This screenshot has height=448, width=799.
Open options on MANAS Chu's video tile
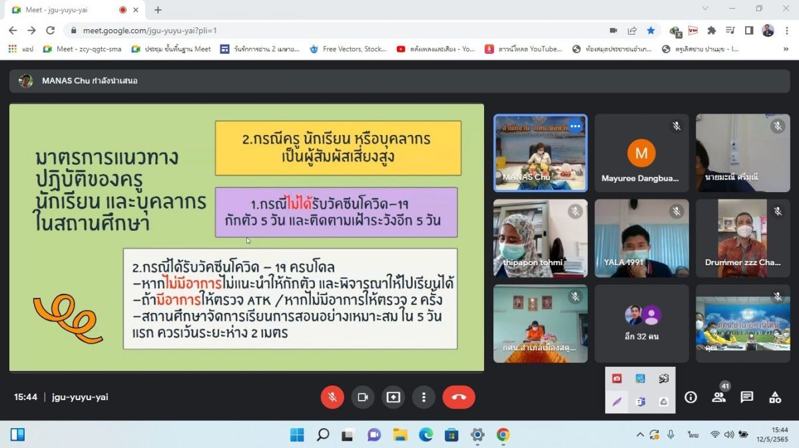click(575, 126)
